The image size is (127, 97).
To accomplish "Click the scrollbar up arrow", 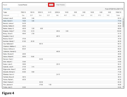I will click(x=123, y=19).
